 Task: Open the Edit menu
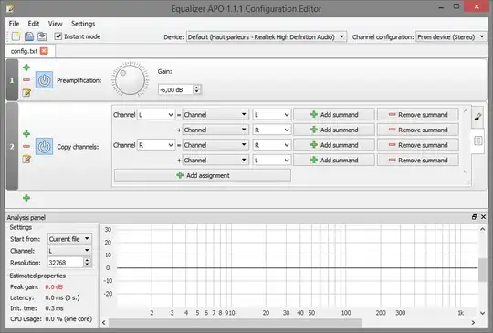pyautogui.click(x=34, y=24)
